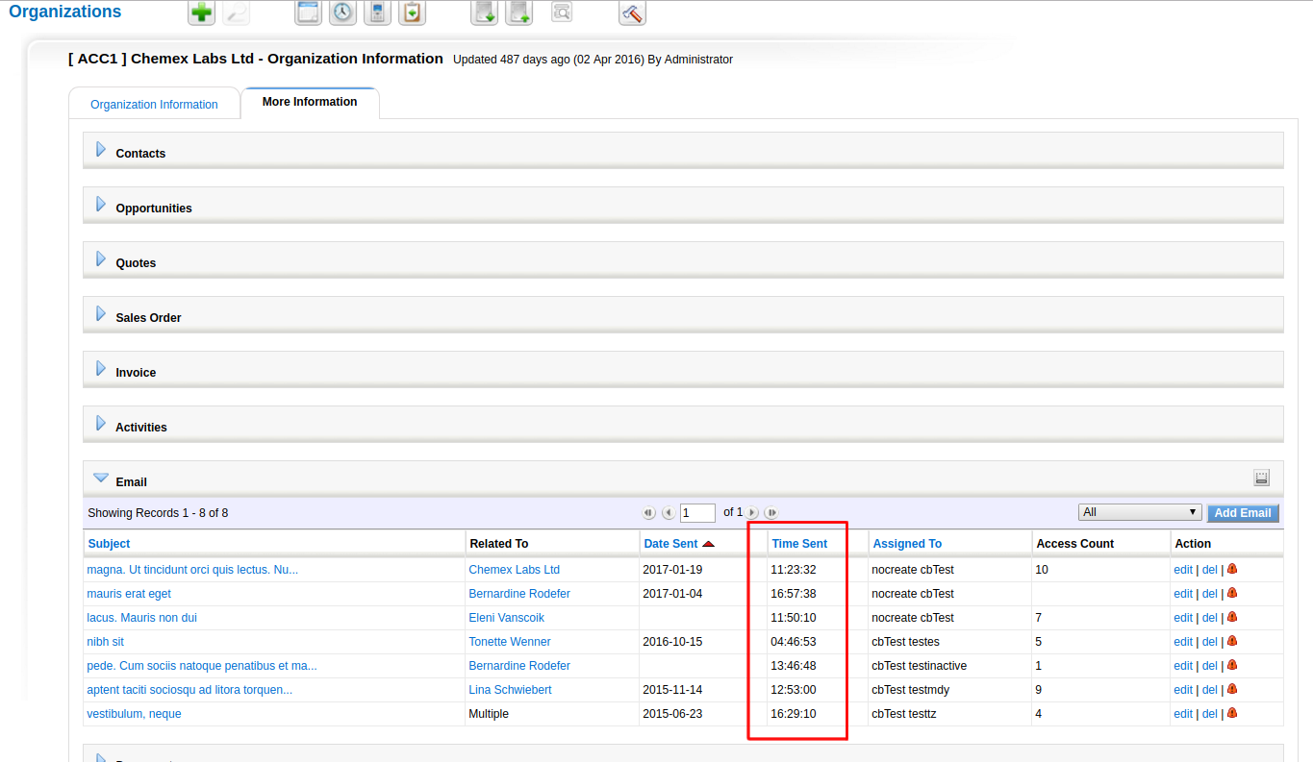Click the magnifier search icon in toolbar
This screenshot has width=1313, height=762.
pos(236,12)
